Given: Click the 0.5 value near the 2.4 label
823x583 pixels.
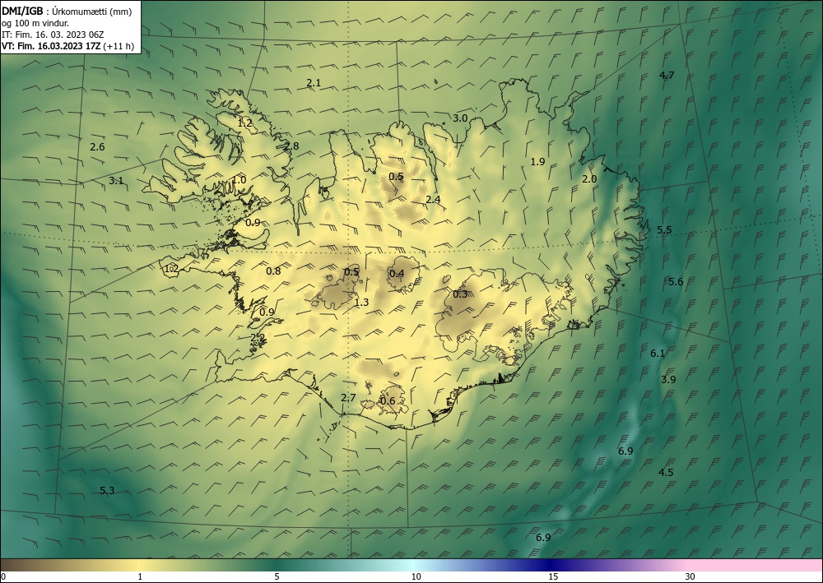Looking at the screenshot, I should pos(397,177).
